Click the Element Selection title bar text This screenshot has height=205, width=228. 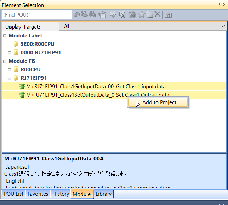(x=23, y=5)
